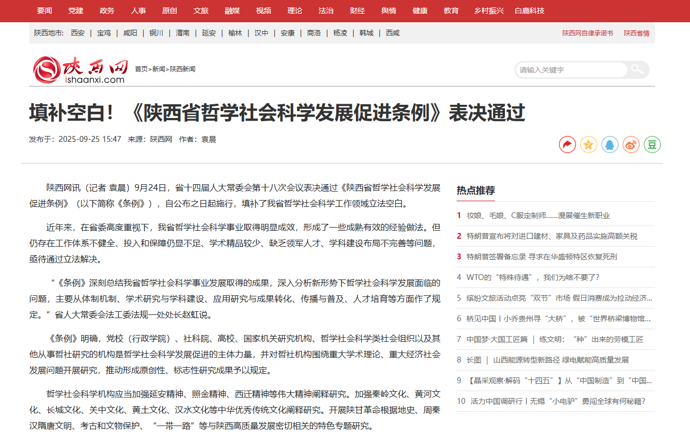The image size is (690, 434).
Task: Type in the keyword search box
Action: (570, 70)
